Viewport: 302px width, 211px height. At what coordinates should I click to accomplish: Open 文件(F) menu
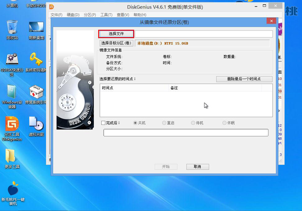click(57, 15)
